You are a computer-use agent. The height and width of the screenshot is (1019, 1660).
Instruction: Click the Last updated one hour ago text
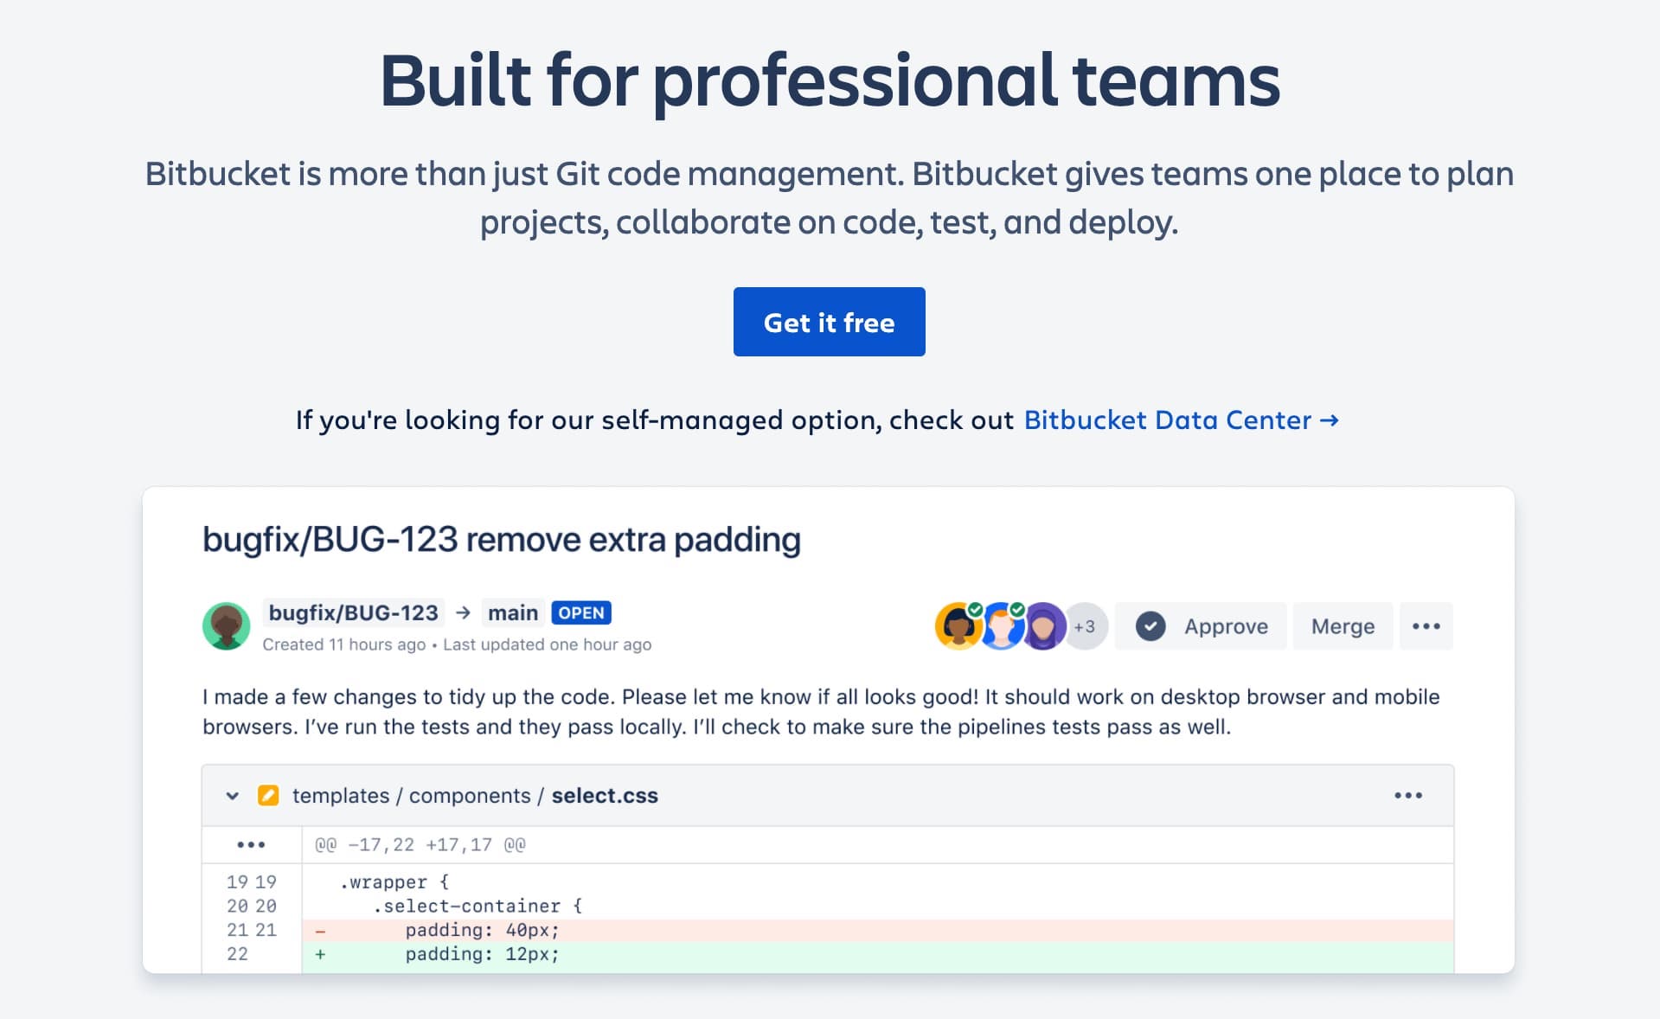[x=548, y=644]
